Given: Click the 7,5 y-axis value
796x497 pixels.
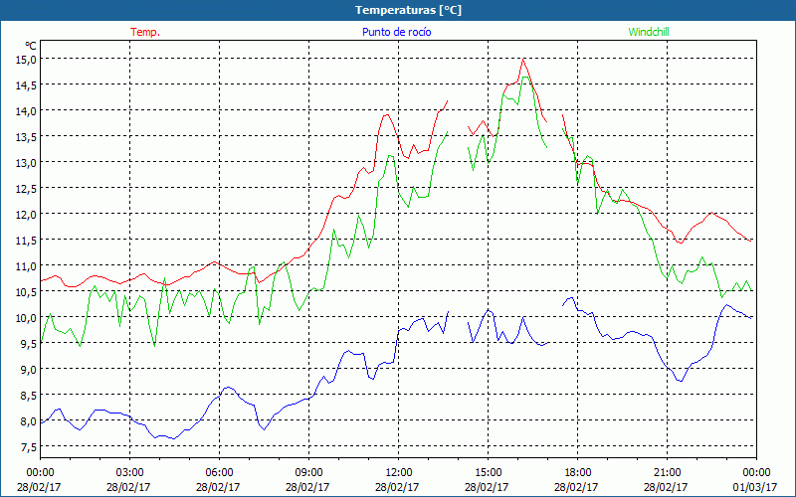Looking at the screenshot, I should pos(29,447).
